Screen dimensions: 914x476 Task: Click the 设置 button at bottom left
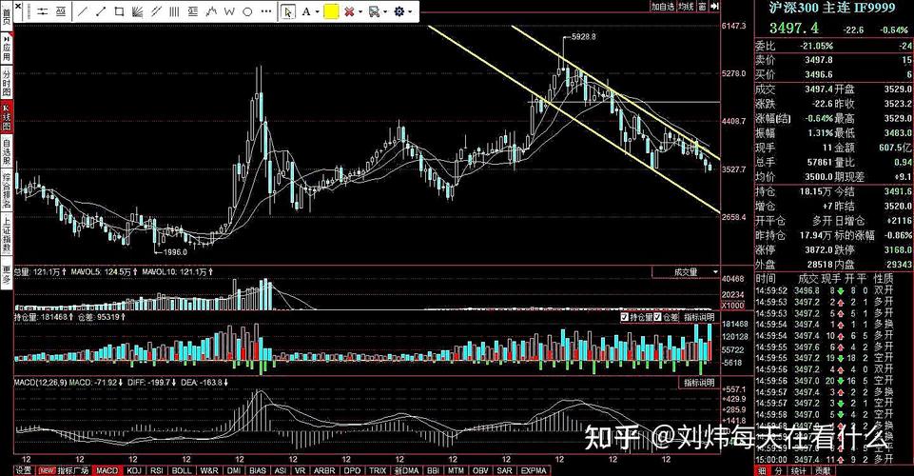[x=24, y=470]
